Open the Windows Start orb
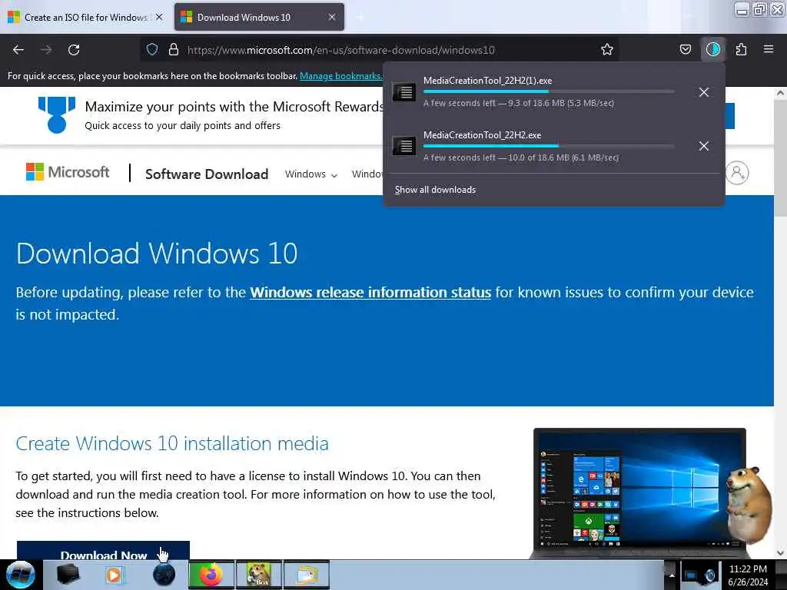Screen dimensions: 787x590 tap(21, 575)
